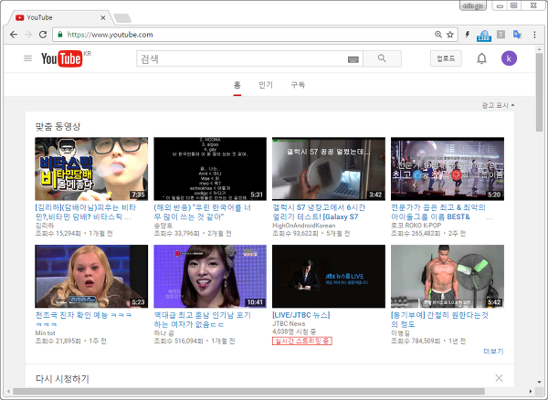Click the 실시간 스트리밍 중 live badge
Viewport: 548px width, 400px height.
(302, 341)
